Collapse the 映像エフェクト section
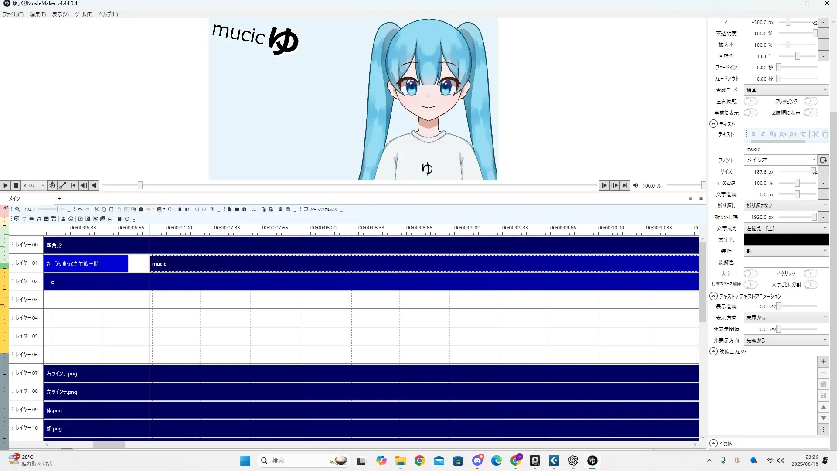Image resolution: width=837 pixels, height=471 pixels. pyautogui.click(x=714, y=352)
